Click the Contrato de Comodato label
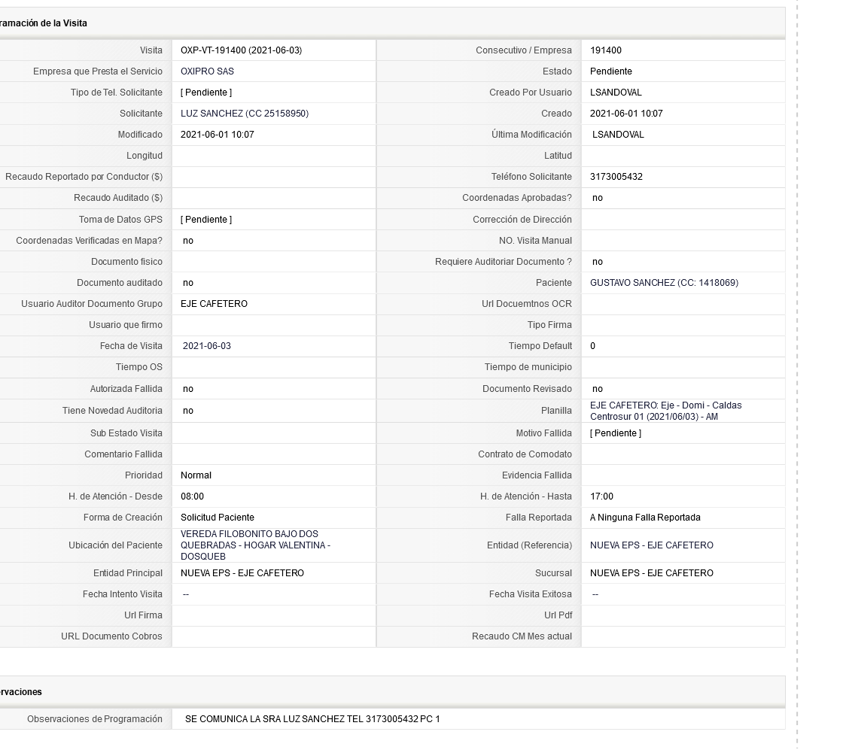846x753 pixels. [525, 454]
